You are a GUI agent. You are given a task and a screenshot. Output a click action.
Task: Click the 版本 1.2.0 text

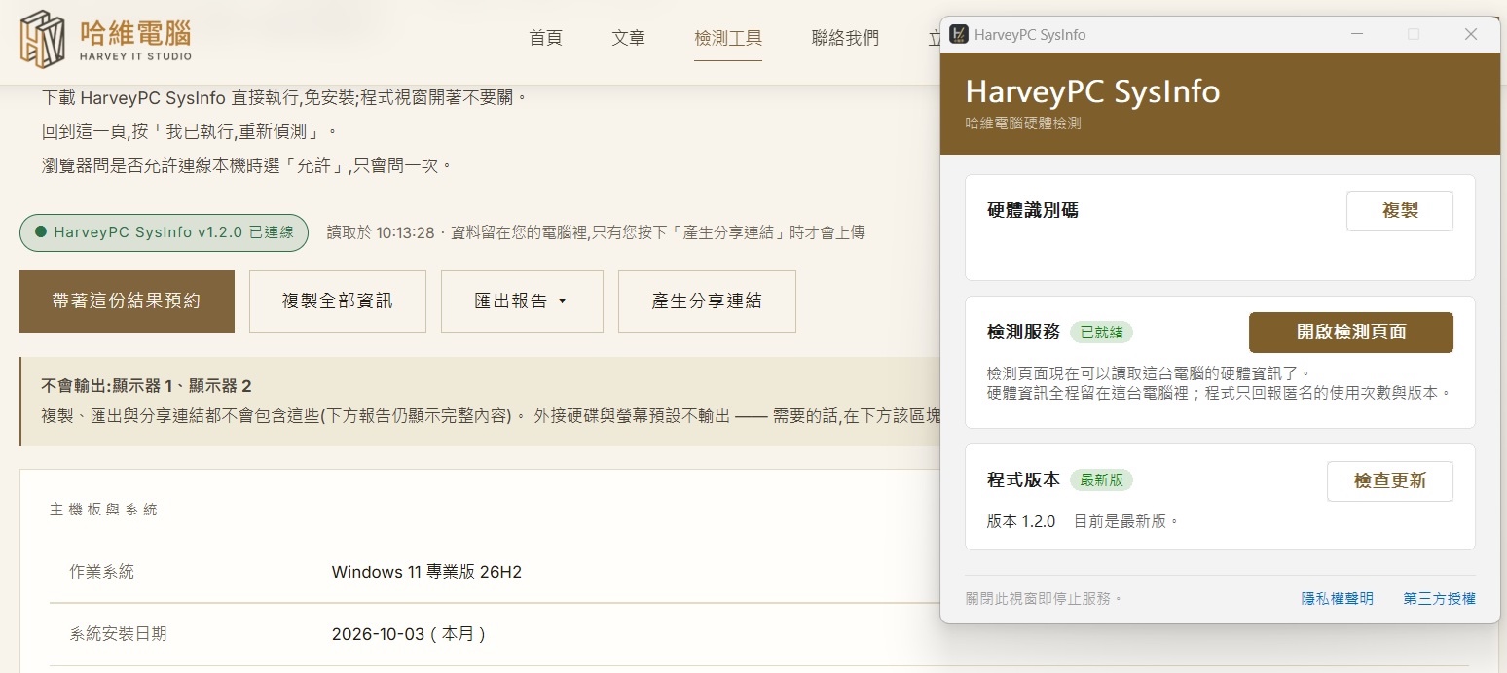click(1021, 521)
